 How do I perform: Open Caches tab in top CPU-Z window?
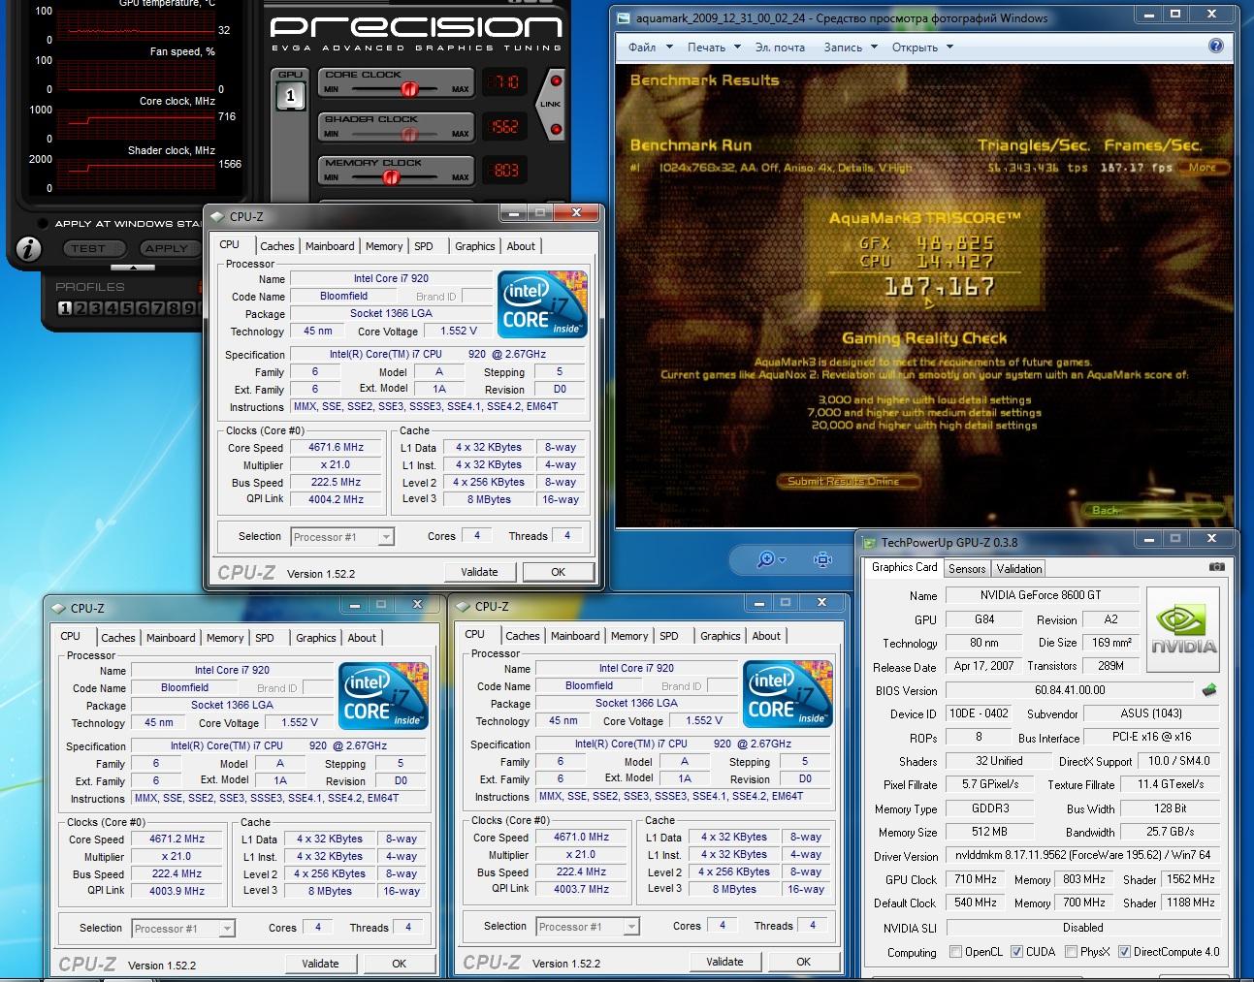click(277, 246)
